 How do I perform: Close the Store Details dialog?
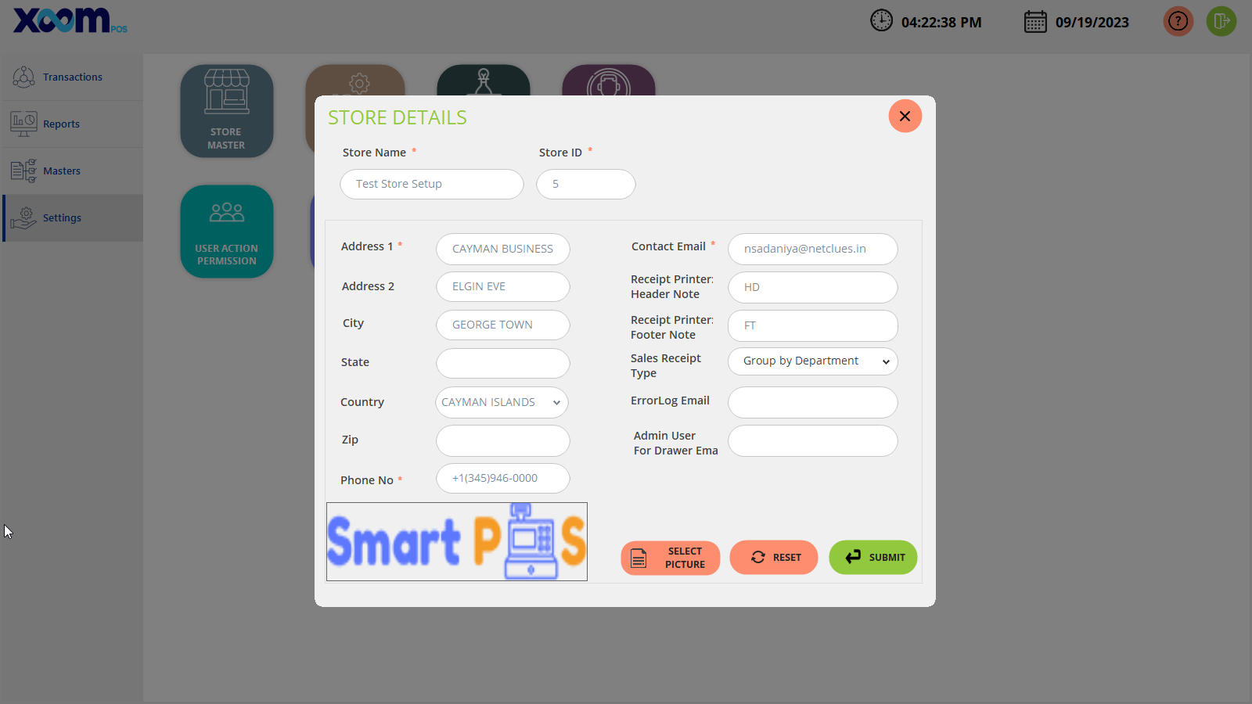[905, 117]
